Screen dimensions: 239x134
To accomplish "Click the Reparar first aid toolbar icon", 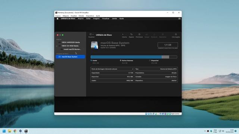I will click(131, 34).
